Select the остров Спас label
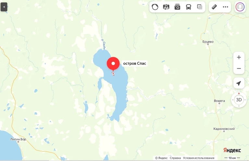Image resolution: width=249 pixels, height=161 pixels. [x=134, y=63]
